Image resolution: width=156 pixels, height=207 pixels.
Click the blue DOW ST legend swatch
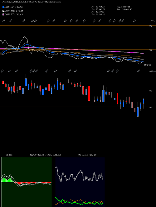pos(3,7)
